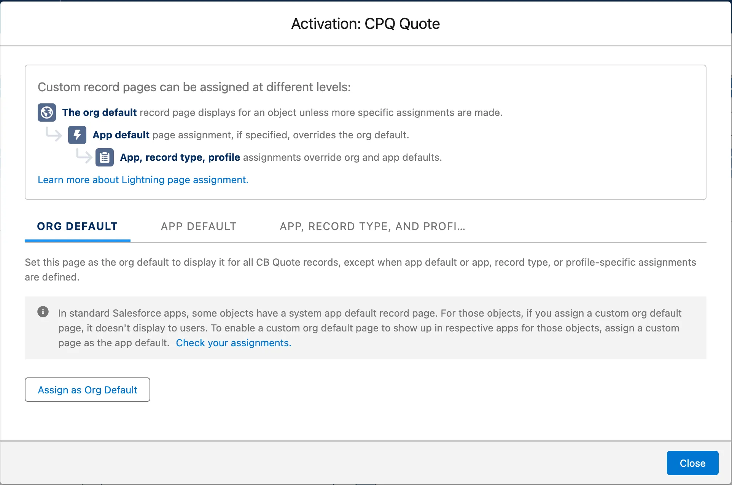732x485 pixels.
Task: Click the bolded 'App default' label text
Action: 121,135
